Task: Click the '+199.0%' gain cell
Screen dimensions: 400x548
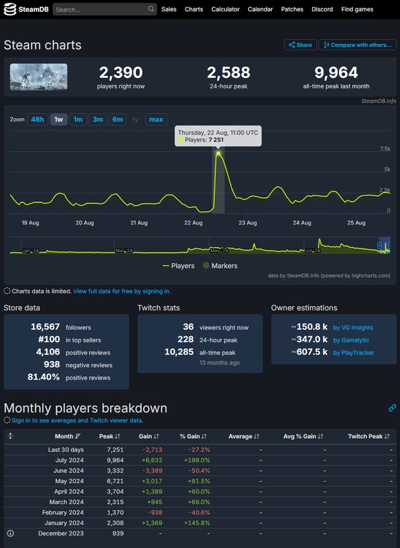Action: [197, 460]
